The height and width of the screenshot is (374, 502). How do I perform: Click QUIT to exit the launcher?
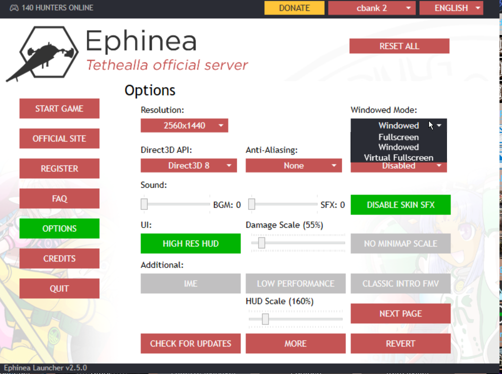click(x=59, y=288)
